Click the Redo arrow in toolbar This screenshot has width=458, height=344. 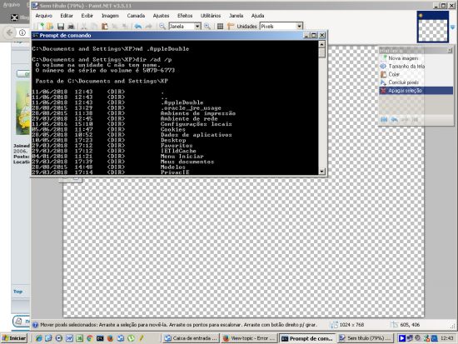click(x=148, y=27)
